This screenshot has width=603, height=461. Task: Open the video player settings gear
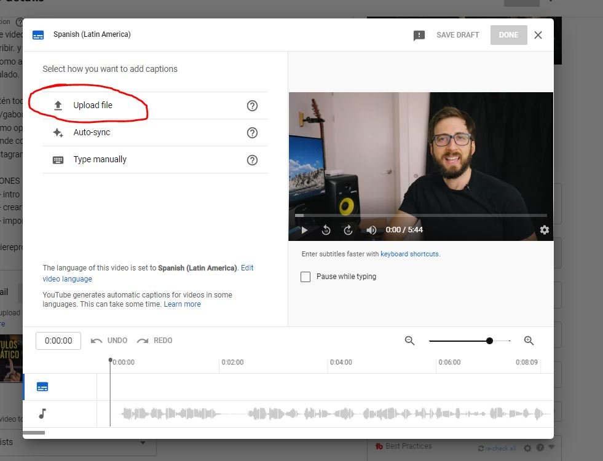pos(544,229)
